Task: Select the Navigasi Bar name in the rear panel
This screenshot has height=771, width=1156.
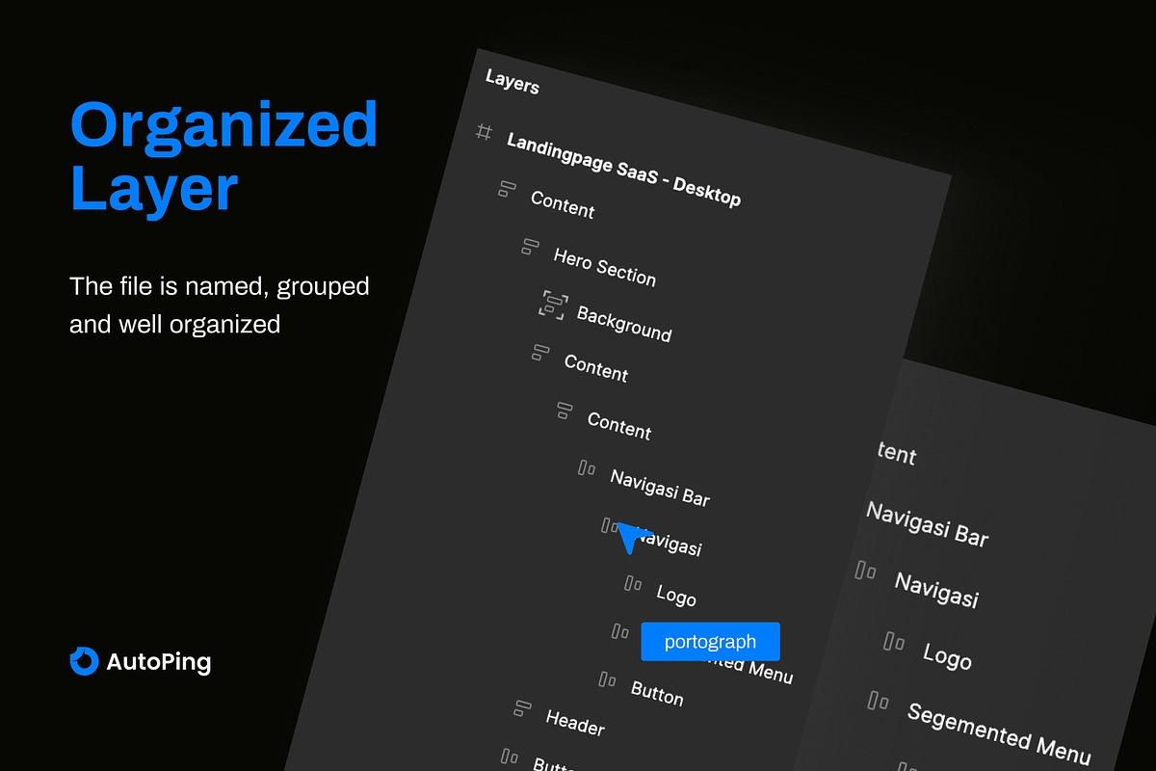Action: tap(928, 524)
